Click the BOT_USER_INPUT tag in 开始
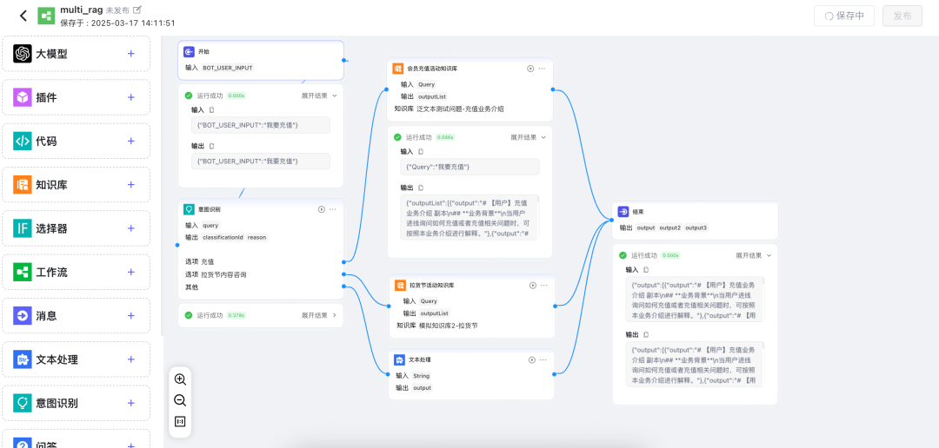The image size is (939, 448). click(228, 69)
